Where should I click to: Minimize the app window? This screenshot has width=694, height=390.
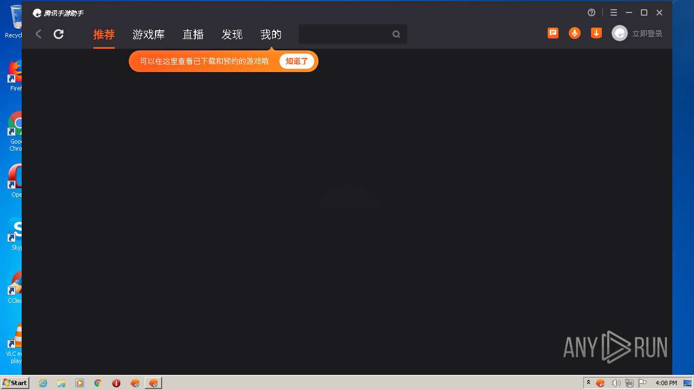[x=629, y=12]
